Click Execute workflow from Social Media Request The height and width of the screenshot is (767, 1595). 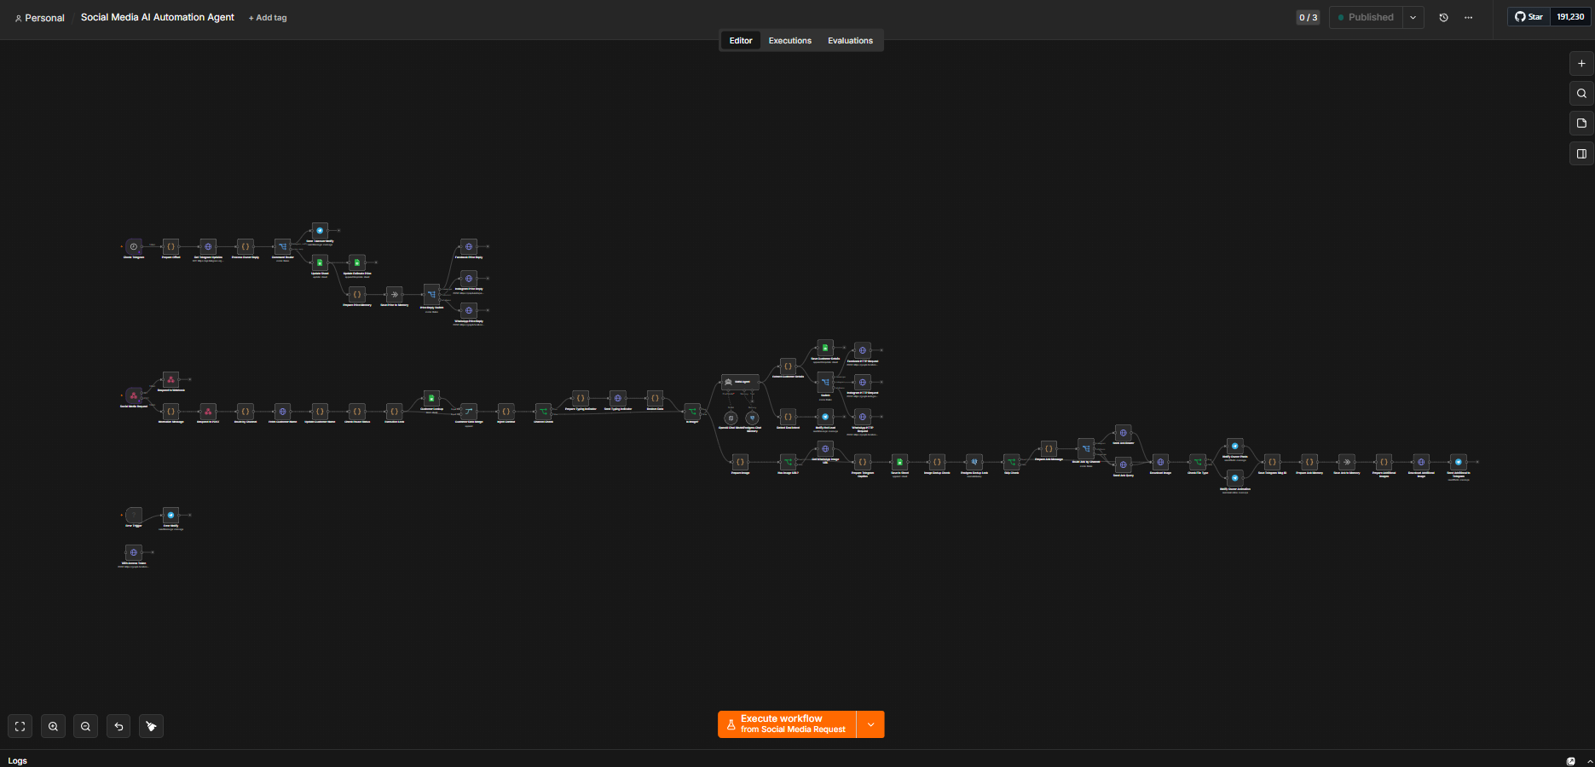(787, 724)
